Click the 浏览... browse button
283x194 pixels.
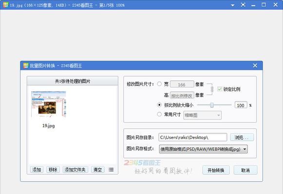click(242, 137)
